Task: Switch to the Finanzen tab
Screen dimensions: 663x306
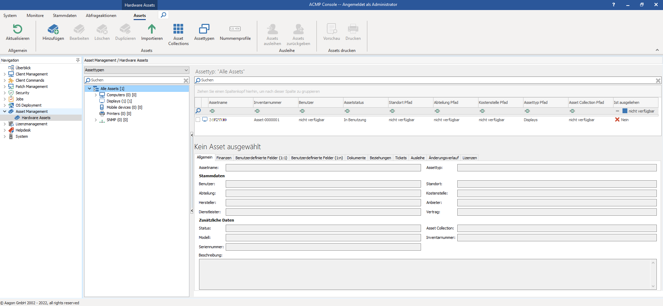Action: click(224, 158)
